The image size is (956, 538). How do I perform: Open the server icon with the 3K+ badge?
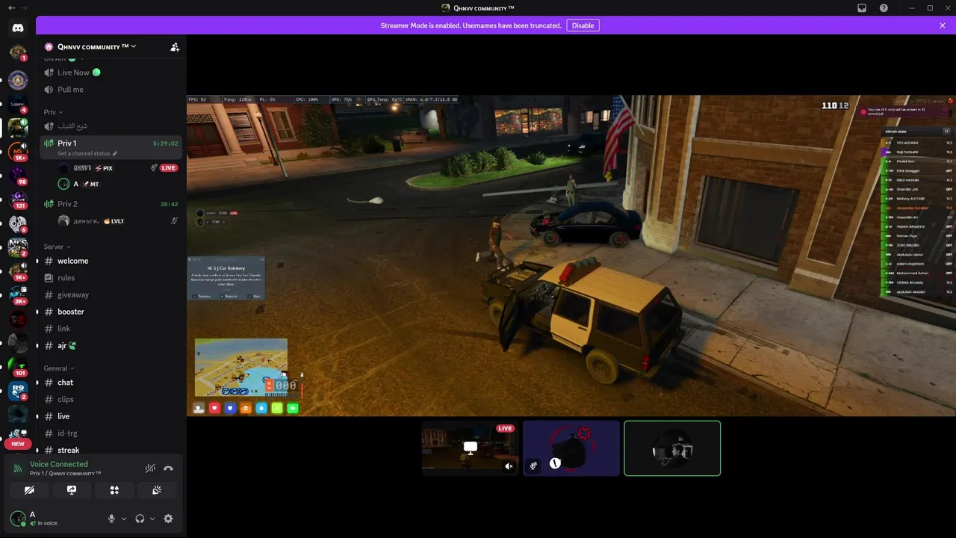click(18, 295)
